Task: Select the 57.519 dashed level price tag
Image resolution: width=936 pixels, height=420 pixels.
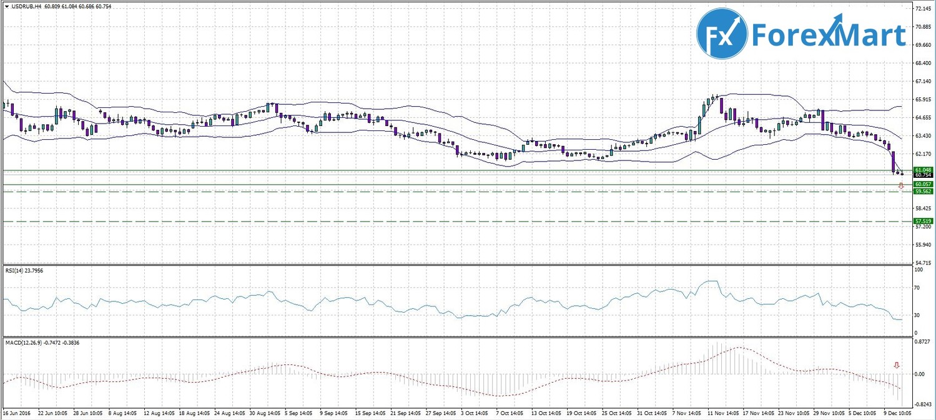Action: tap(922, 222)
